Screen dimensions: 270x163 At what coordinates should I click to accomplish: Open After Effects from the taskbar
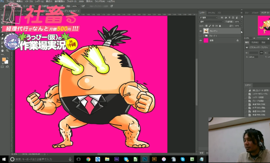pyautogui.click(x=117, y=159)
